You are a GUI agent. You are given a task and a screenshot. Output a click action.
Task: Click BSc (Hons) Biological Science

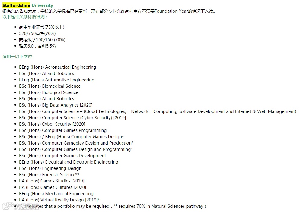point(49,92)
